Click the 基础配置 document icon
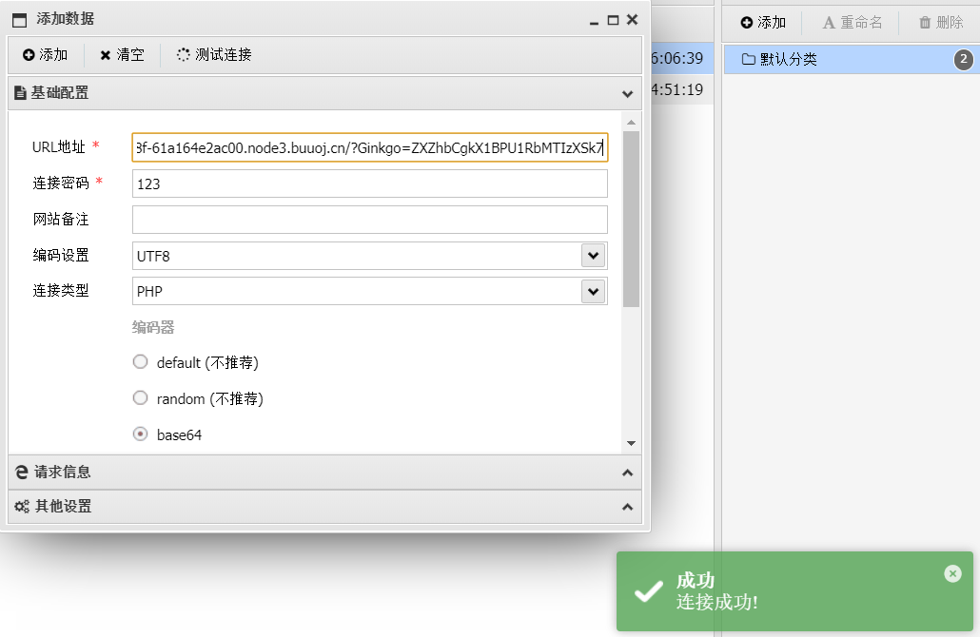 [21, 92]
